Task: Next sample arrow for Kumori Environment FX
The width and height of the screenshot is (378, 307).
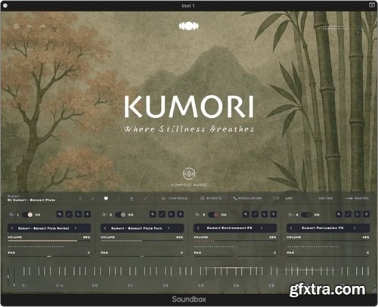Action: click(262, 228)
